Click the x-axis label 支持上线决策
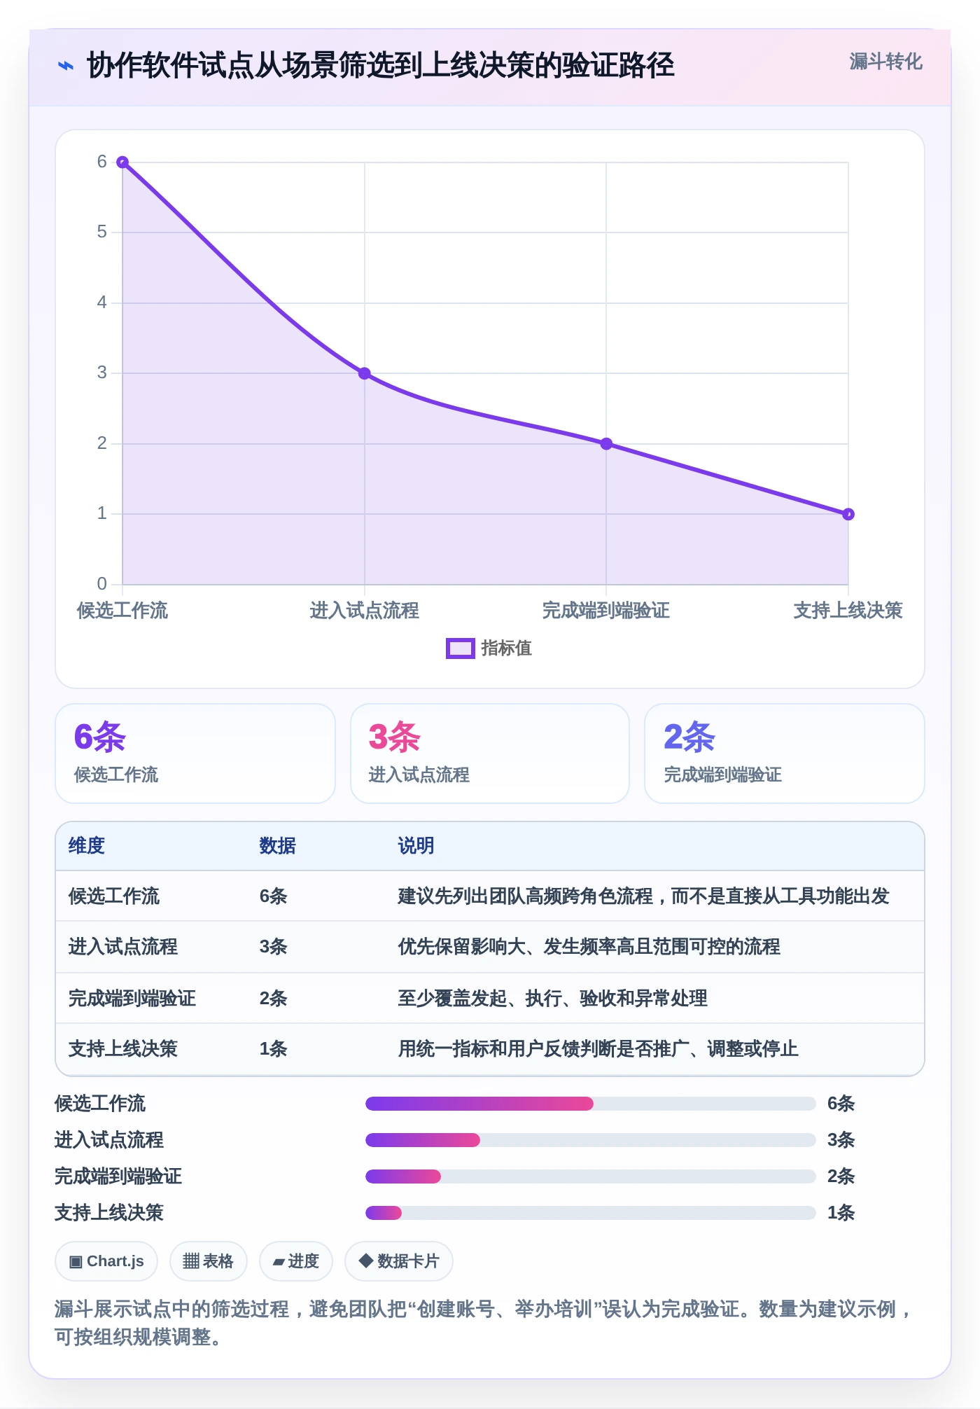This screenshot has width=980, height=1409. click(848, 611)
